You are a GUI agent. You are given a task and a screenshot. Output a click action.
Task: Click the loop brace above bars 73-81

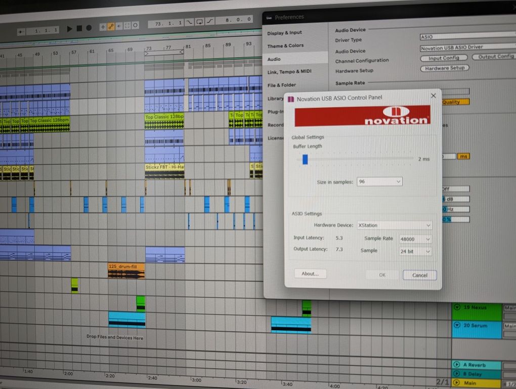tap(164, 53)
